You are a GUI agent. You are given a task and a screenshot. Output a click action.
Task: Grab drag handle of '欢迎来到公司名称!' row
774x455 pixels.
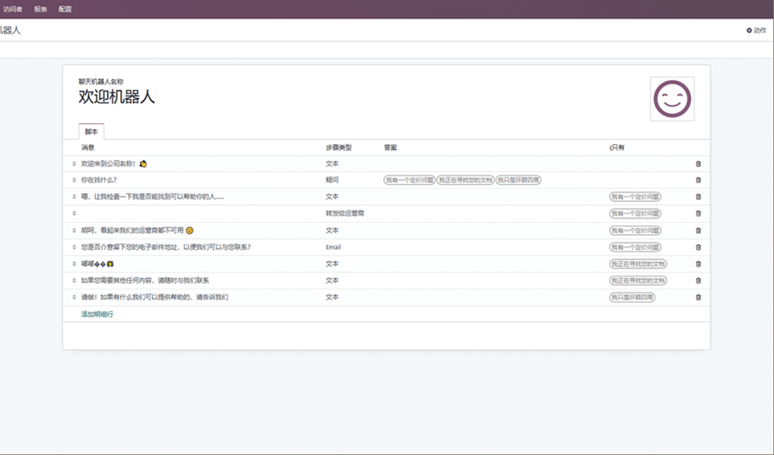[x=74, y=164]
